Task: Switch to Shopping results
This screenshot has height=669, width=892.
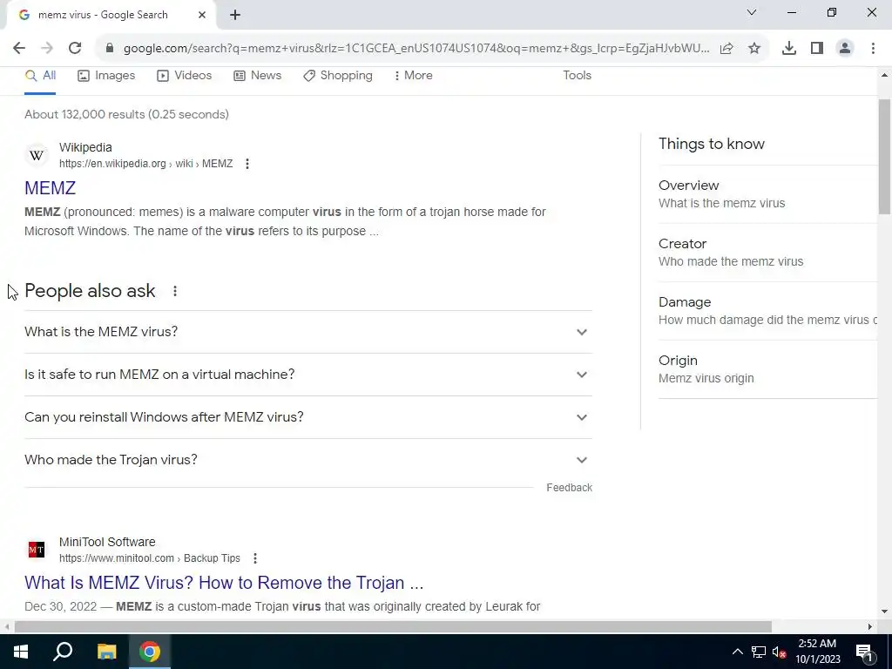Action: (x=338, y=76)
